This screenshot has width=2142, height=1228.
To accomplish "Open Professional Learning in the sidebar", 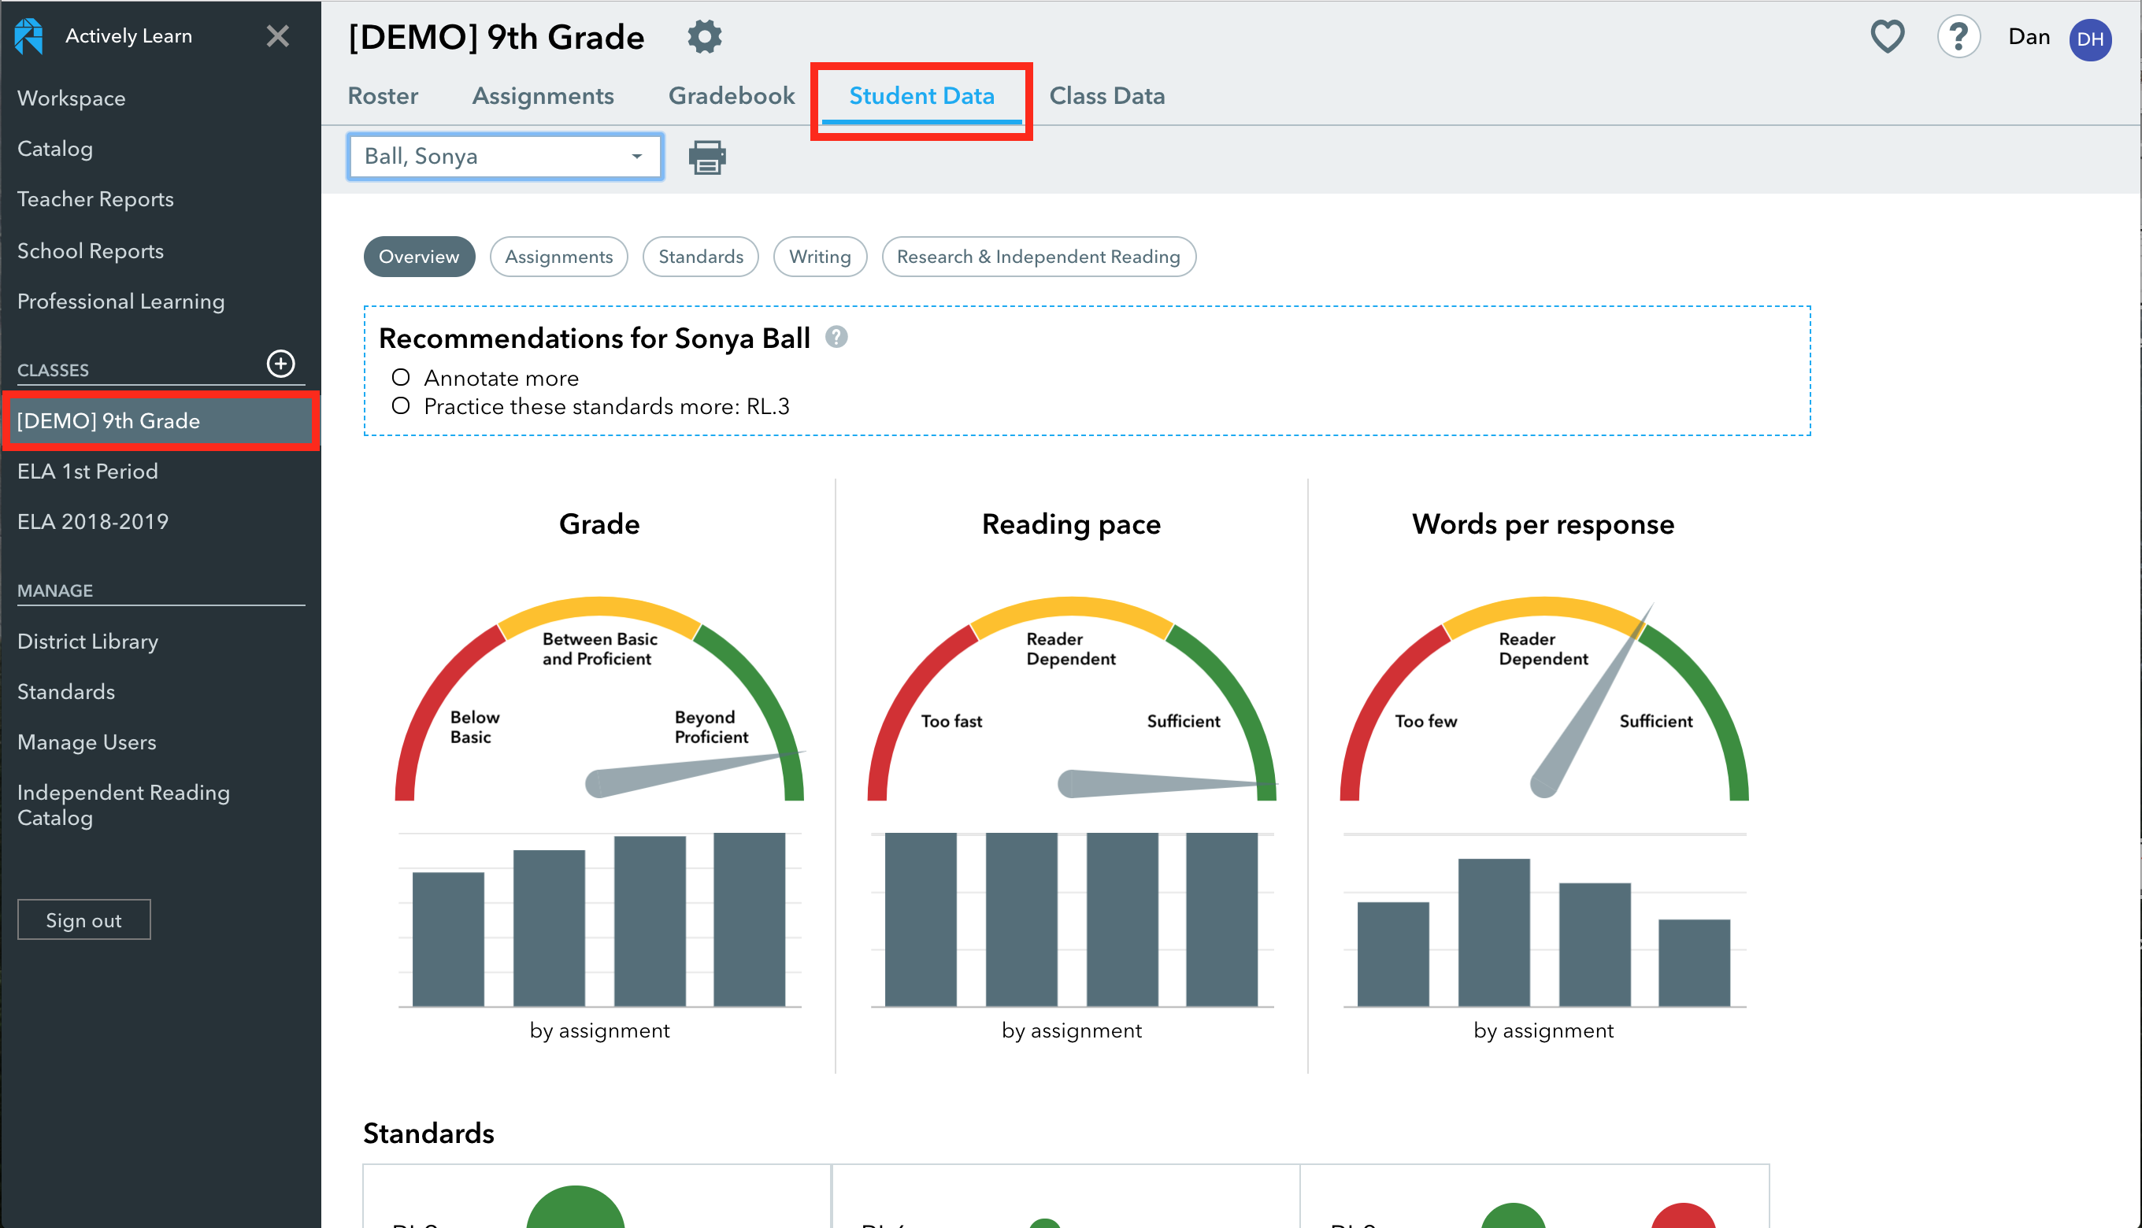I will click(x=120, y=301).
